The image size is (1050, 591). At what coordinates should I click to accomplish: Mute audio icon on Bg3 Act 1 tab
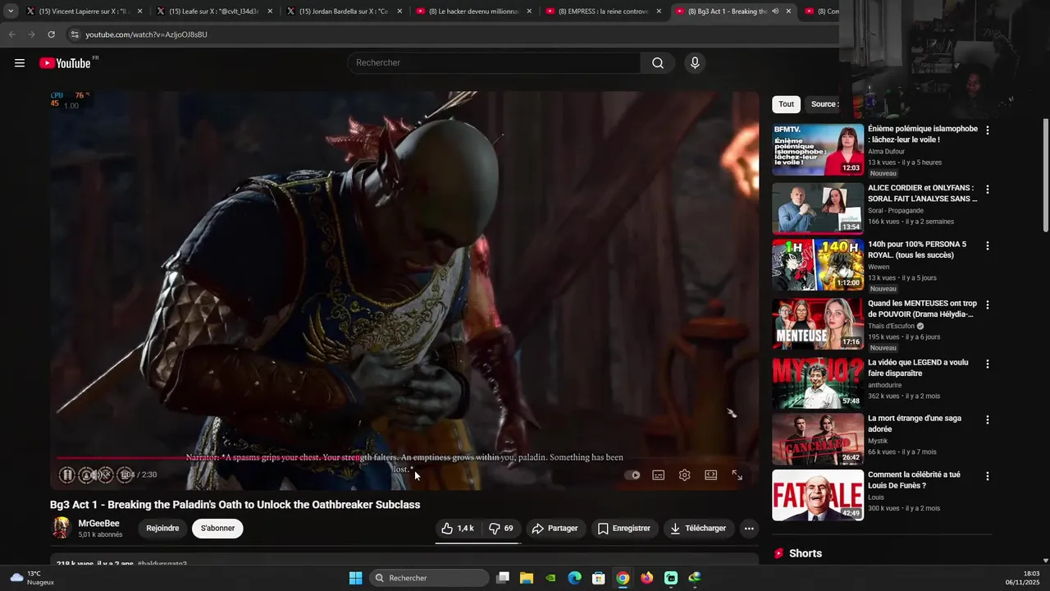775,11
